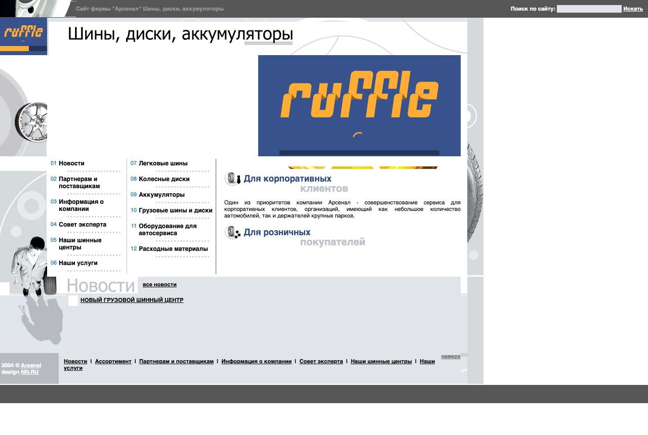This screenshot has width=648, height=435.
Task: Click footer Информация о компании link
Action: (257, 362)
